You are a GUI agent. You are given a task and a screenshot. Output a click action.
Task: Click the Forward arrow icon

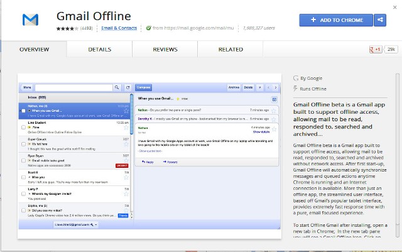click(x=165, y=162)
